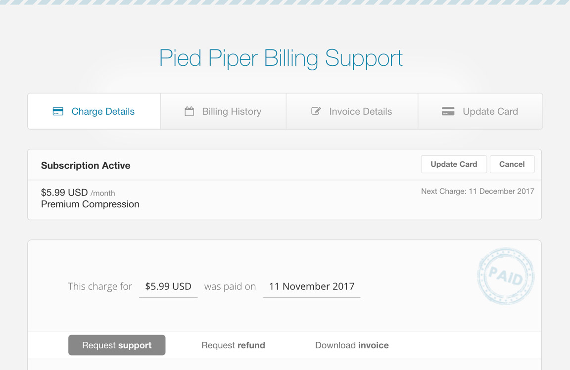
Task: Click the $5.99 USD charge amount field
Action: (168, 287)
